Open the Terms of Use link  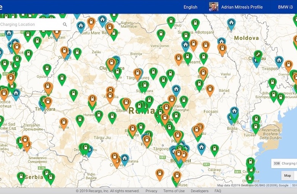tap(174, 191)
